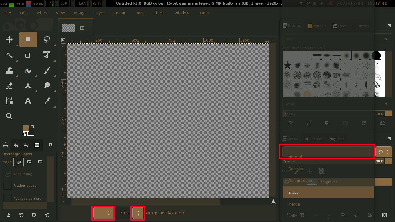
Task: Select the Eraser tool
Action: (x=9, y=86)
